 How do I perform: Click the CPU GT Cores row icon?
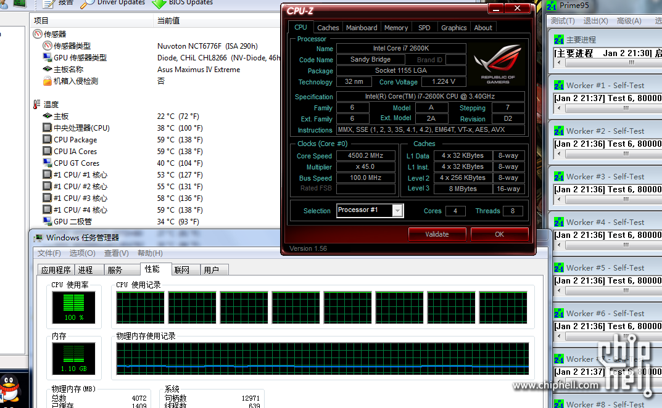(x=48, y=163)
